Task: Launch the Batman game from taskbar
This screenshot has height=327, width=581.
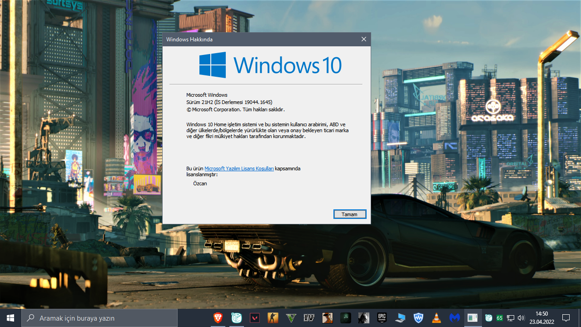Action: 364,318
